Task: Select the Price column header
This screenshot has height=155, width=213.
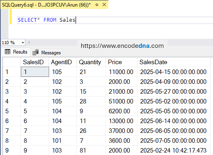Action: click(x=121, y=62)
